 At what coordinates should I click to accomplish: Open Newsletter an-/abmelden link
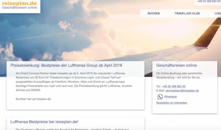[172, 103]
